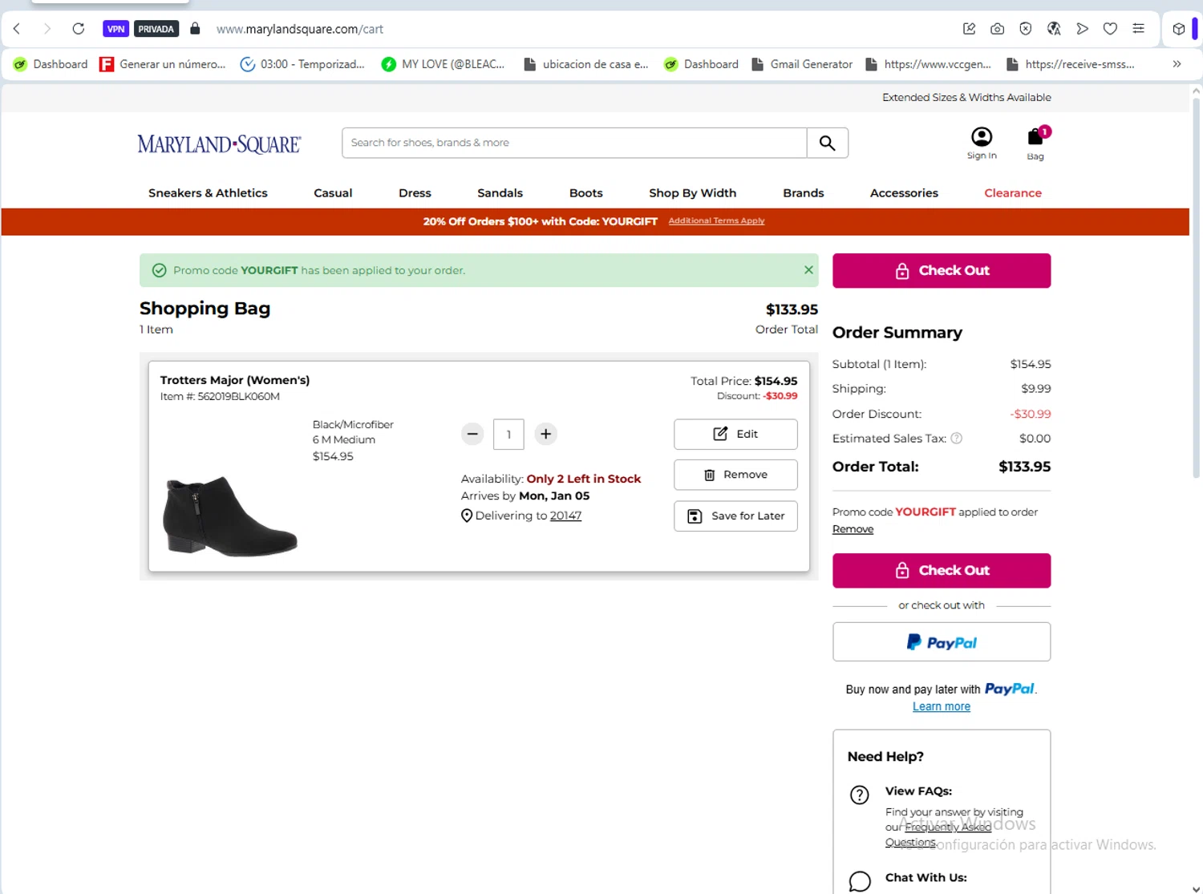The width and height of the screenshot is (1203, 894).
Task: Reload the page with refresh icon
Action: [78, 29]
